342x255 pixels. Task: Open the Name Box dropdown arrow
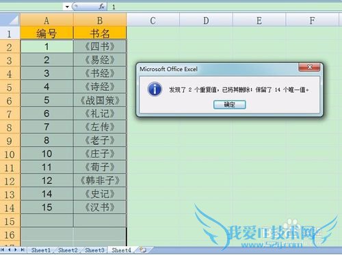[x=67, y=7]
